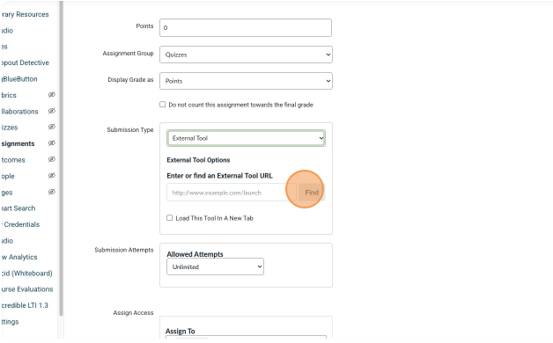Open Smart Search in course navigation

(18, 208)
